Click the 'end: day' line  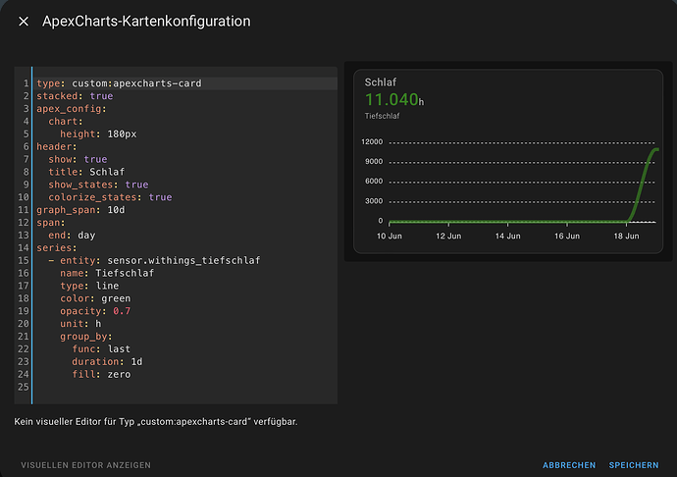(x=72, y=235)
